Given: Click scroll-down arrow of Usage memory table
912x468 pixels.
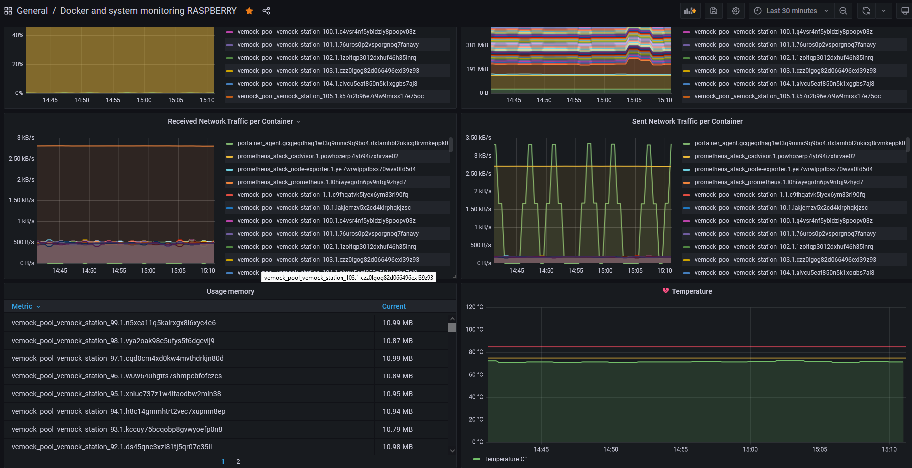Looking at the screenshot, I should click(x=452, y=451).
